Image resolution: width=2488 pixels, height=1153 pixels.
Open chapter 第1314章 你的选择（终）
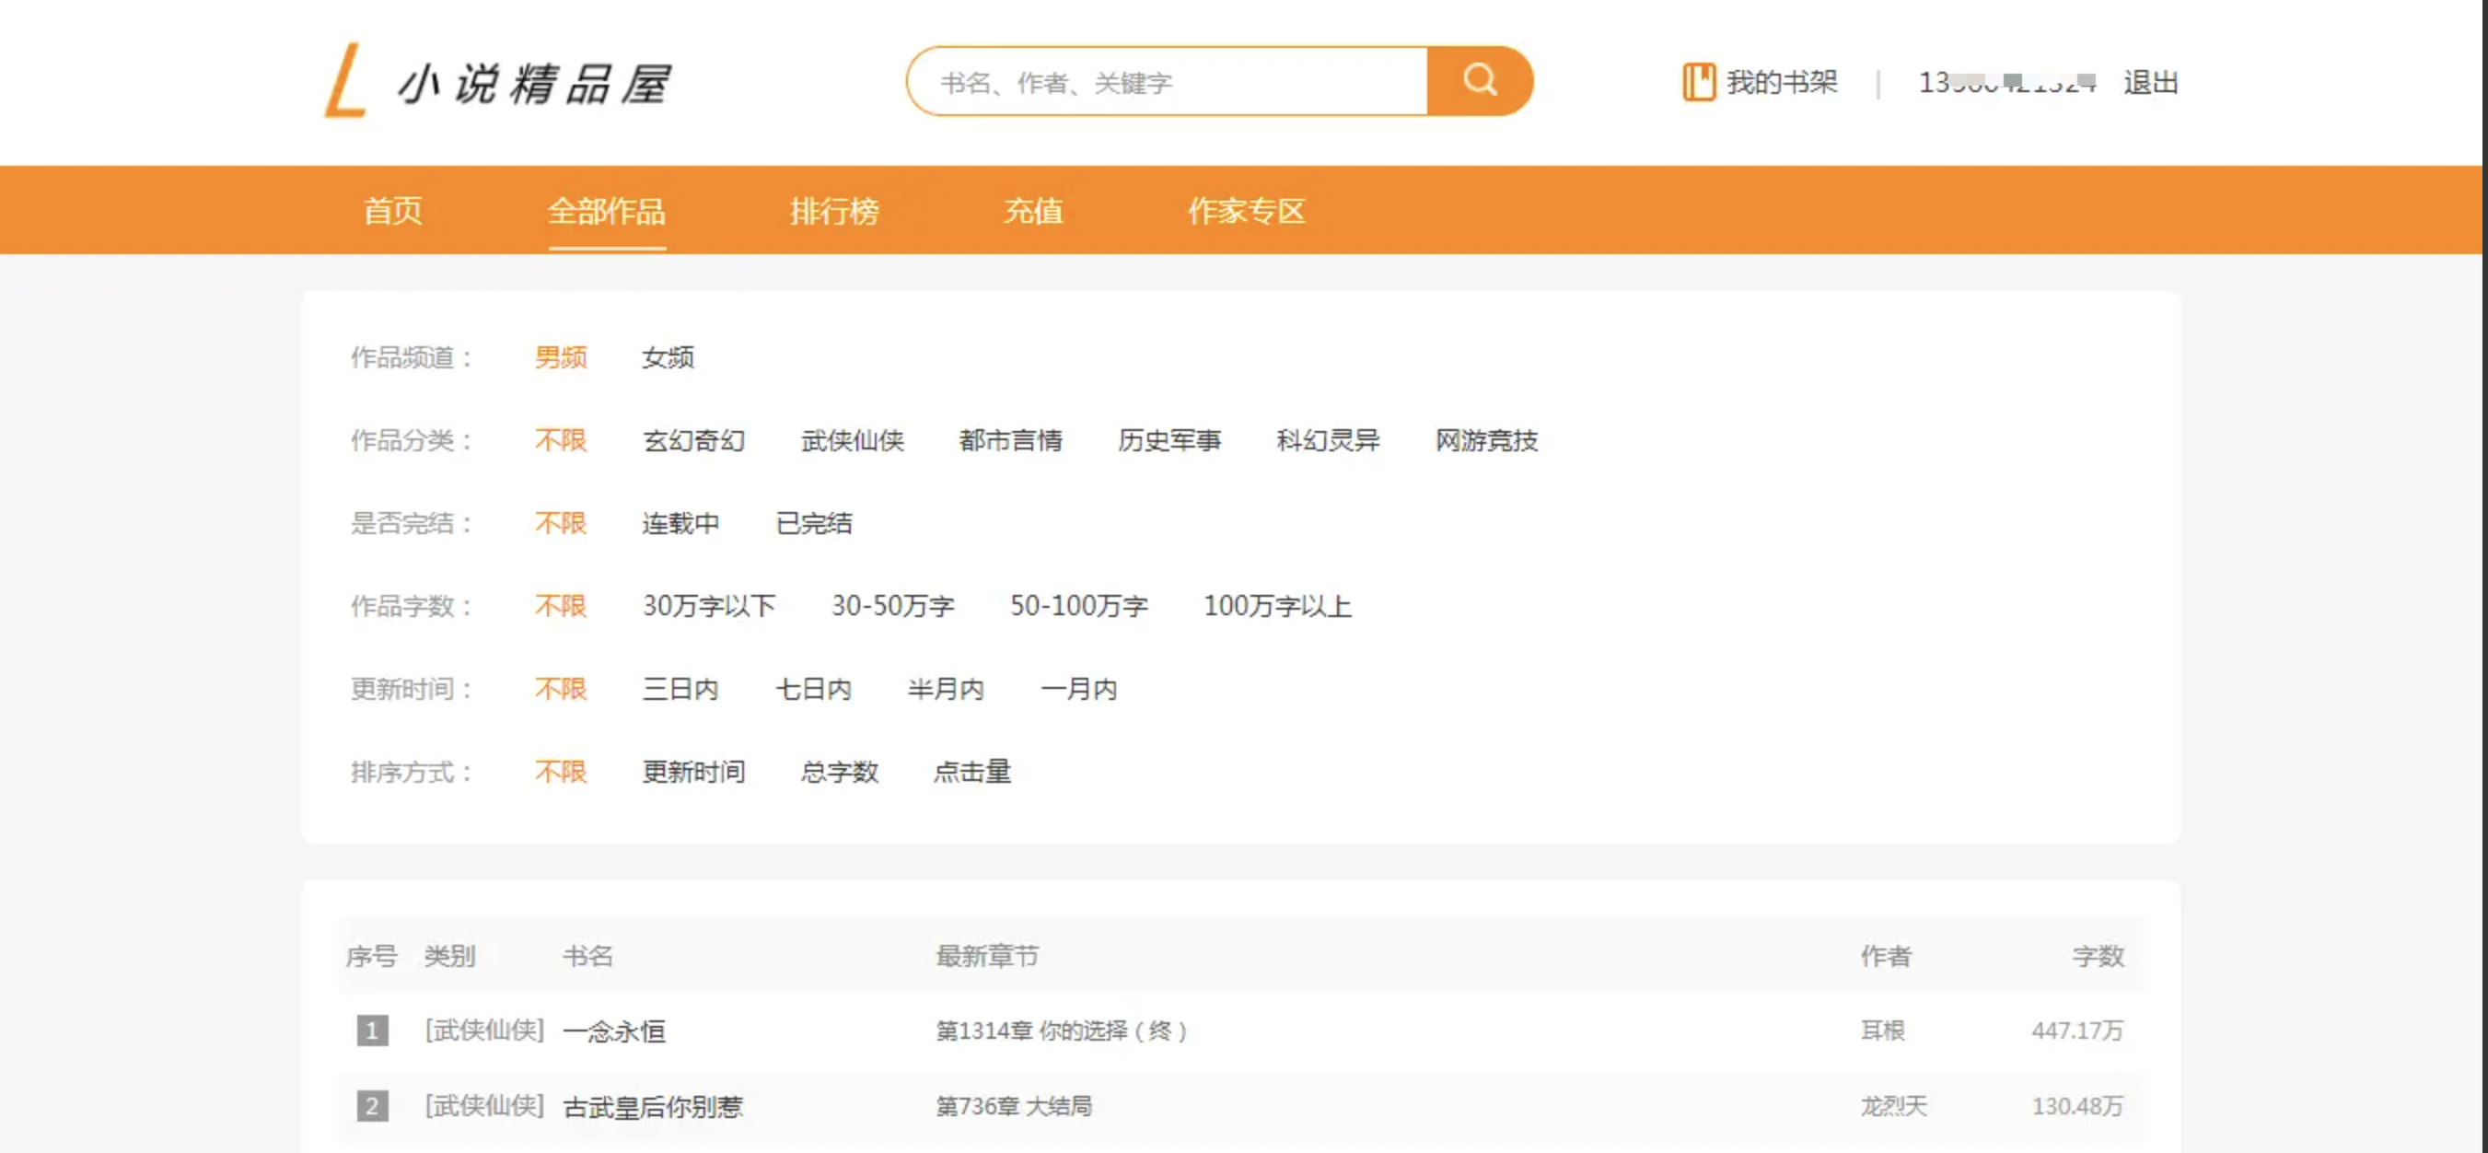click(1062, 1031)
